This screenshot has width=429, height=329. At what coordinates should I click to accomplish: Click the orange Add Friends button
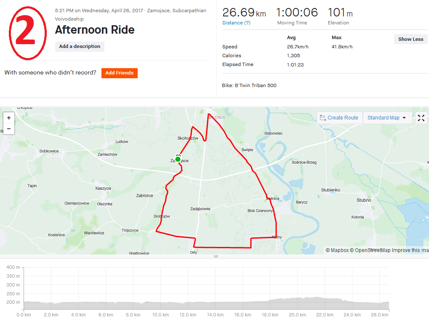(119, 73)
